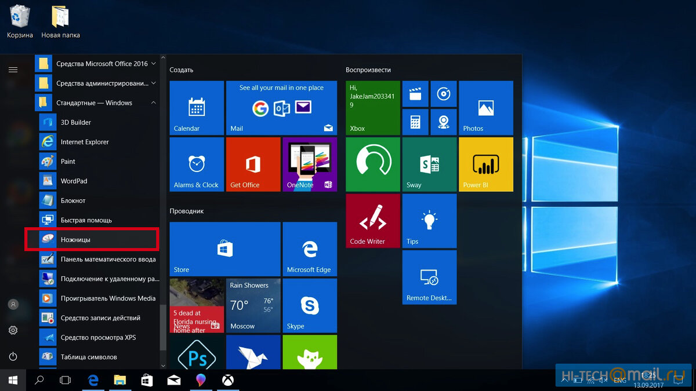Open the Mail tile
The image size is (696, 391).
click(281, 108)
